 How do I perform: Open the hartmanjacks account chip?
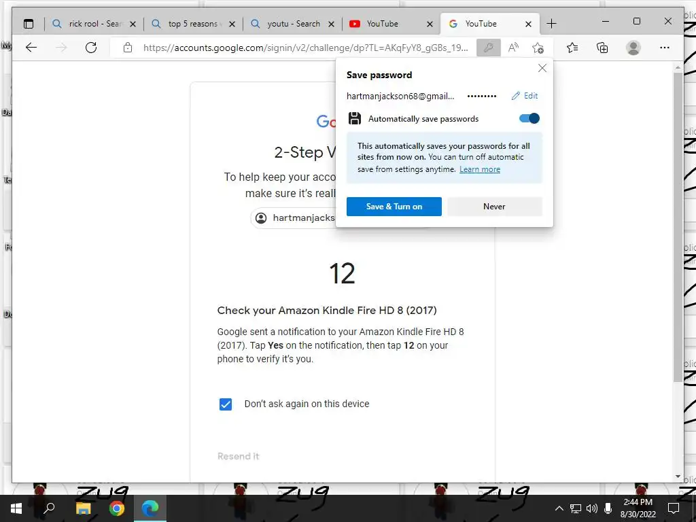(x=294, y=218)
